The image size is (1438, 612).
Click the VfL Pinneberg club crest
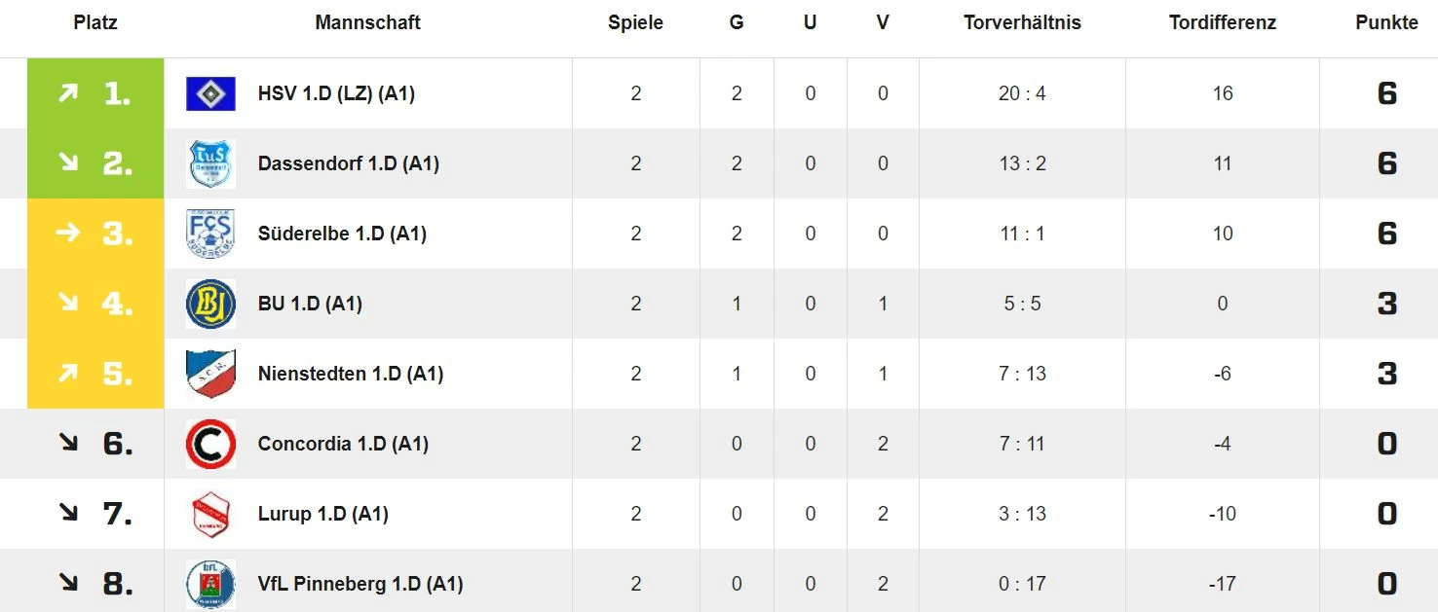click(x=210, y=584)
